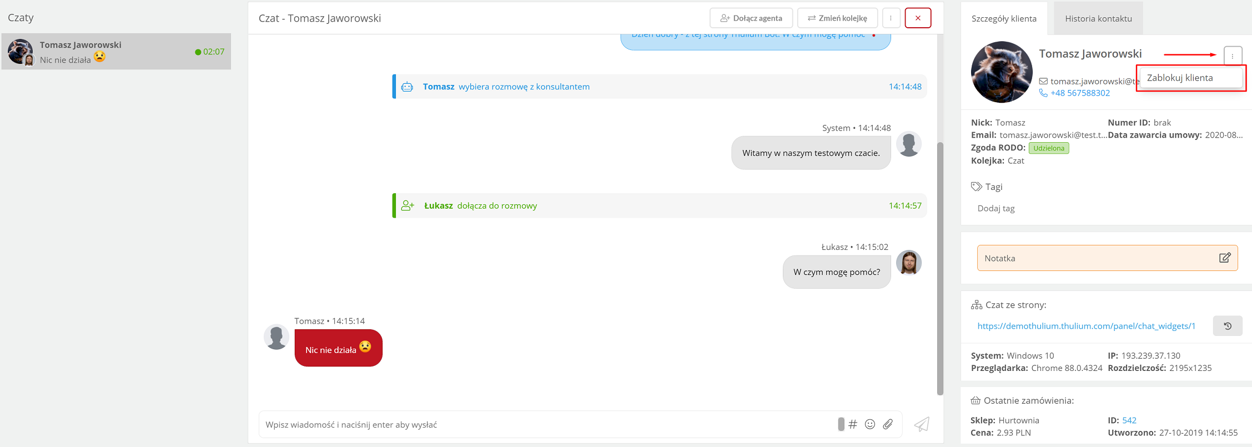The width and height of the screenshot is (1252, 447).
Task: Click the Zmień kolejkę button
Action: point(837,18)
